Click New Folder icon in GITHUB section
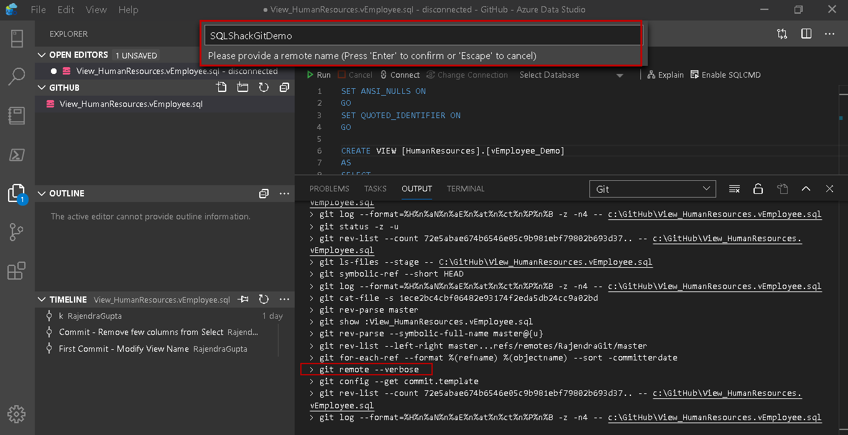This screenshot has width=848, height=435. (x=242, y=88)
